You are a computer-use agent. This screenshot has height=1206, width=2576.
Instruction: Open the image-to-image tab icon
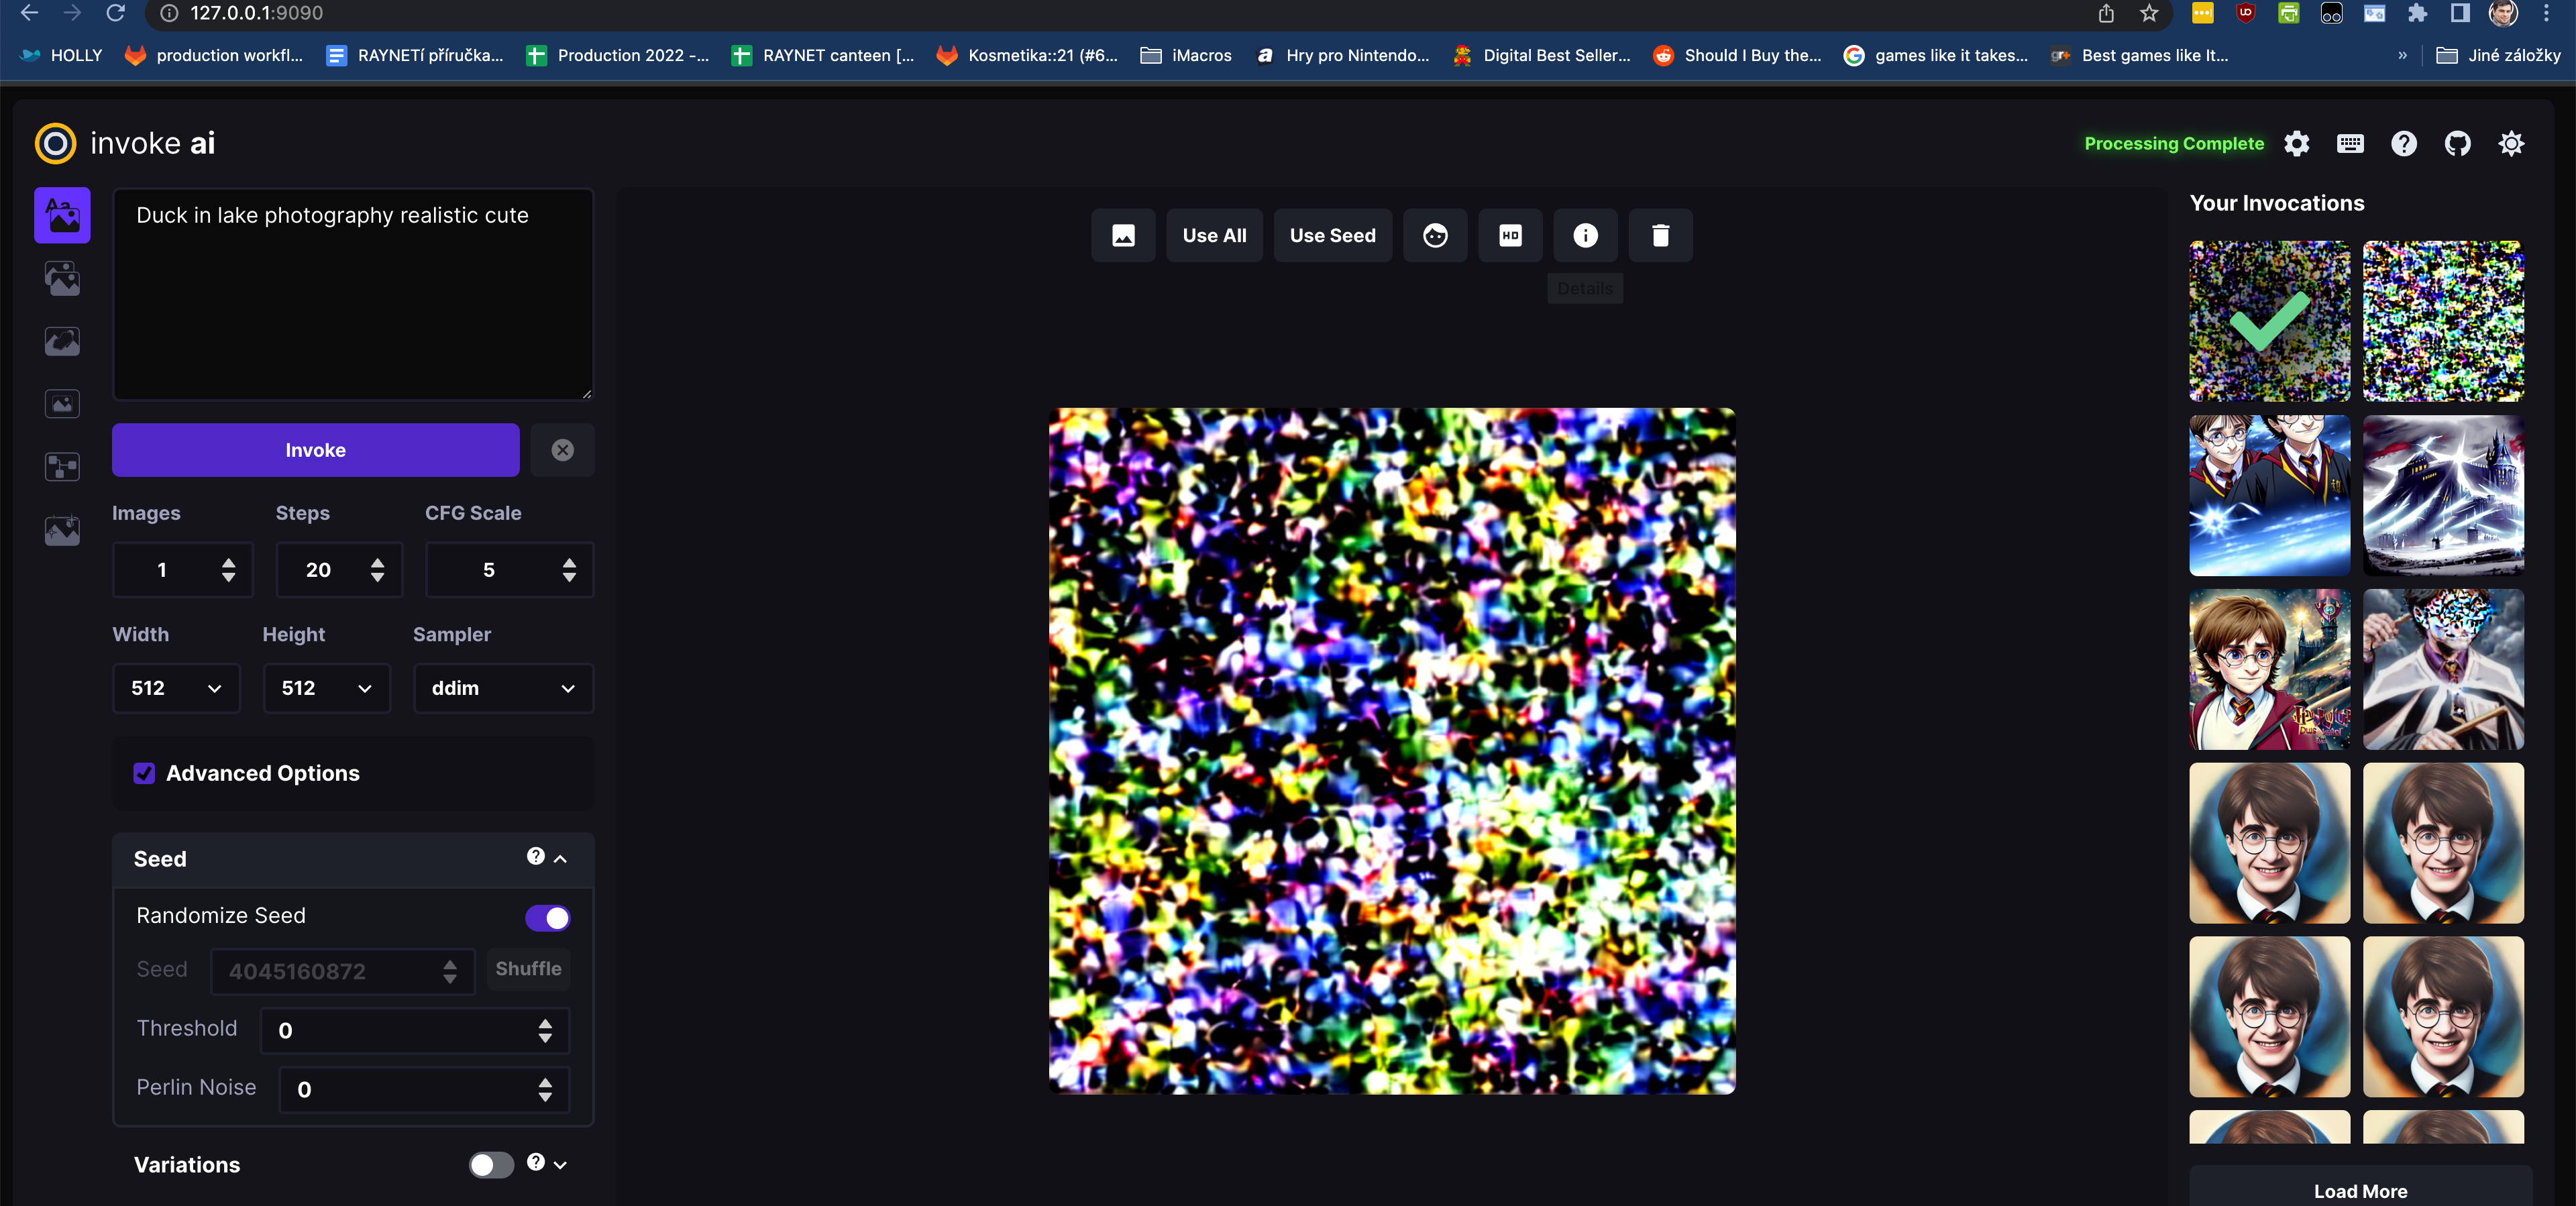pos(62,278)
